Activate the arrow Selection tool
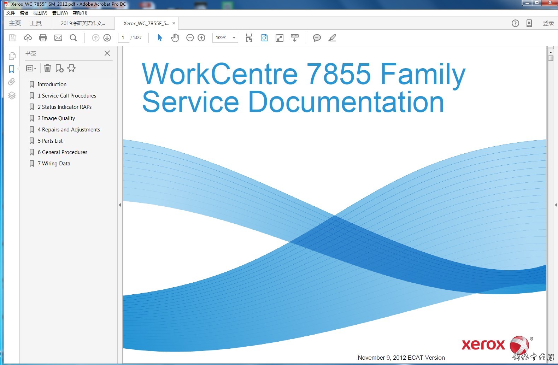558x365 pixels. 160,38
